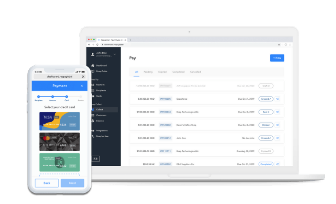Select American Express card ending 4242

tap(59, 162)
